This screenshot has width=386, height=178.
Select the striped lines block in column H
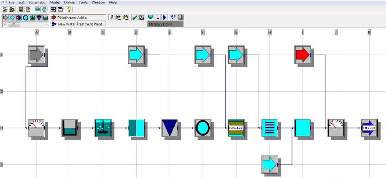coord(269,128)
